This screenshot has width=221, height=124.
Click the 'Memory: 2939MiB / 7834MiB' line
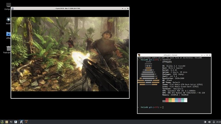[175, 95]
